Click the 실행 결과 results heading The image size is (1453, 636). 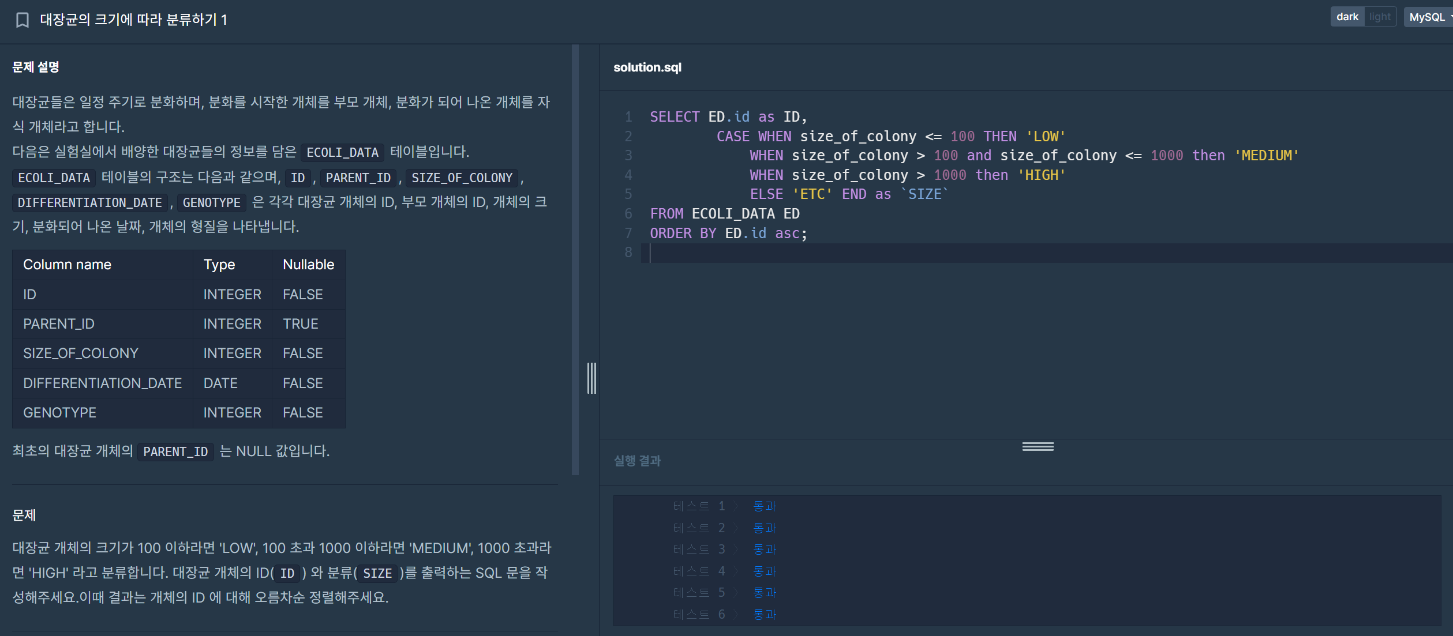coord(637,461)
